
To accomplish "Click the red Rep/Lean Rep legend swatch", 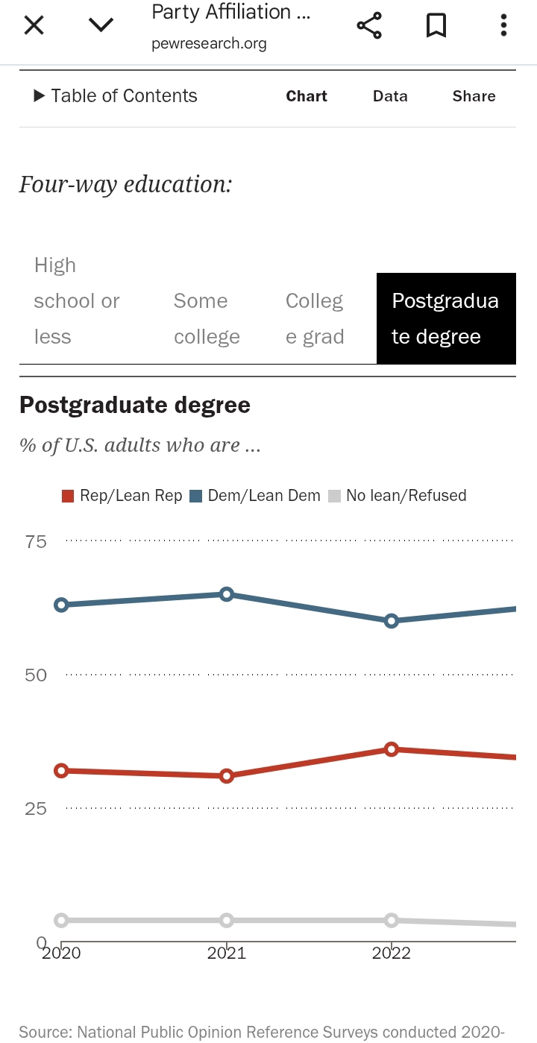I will pos(68,496).
